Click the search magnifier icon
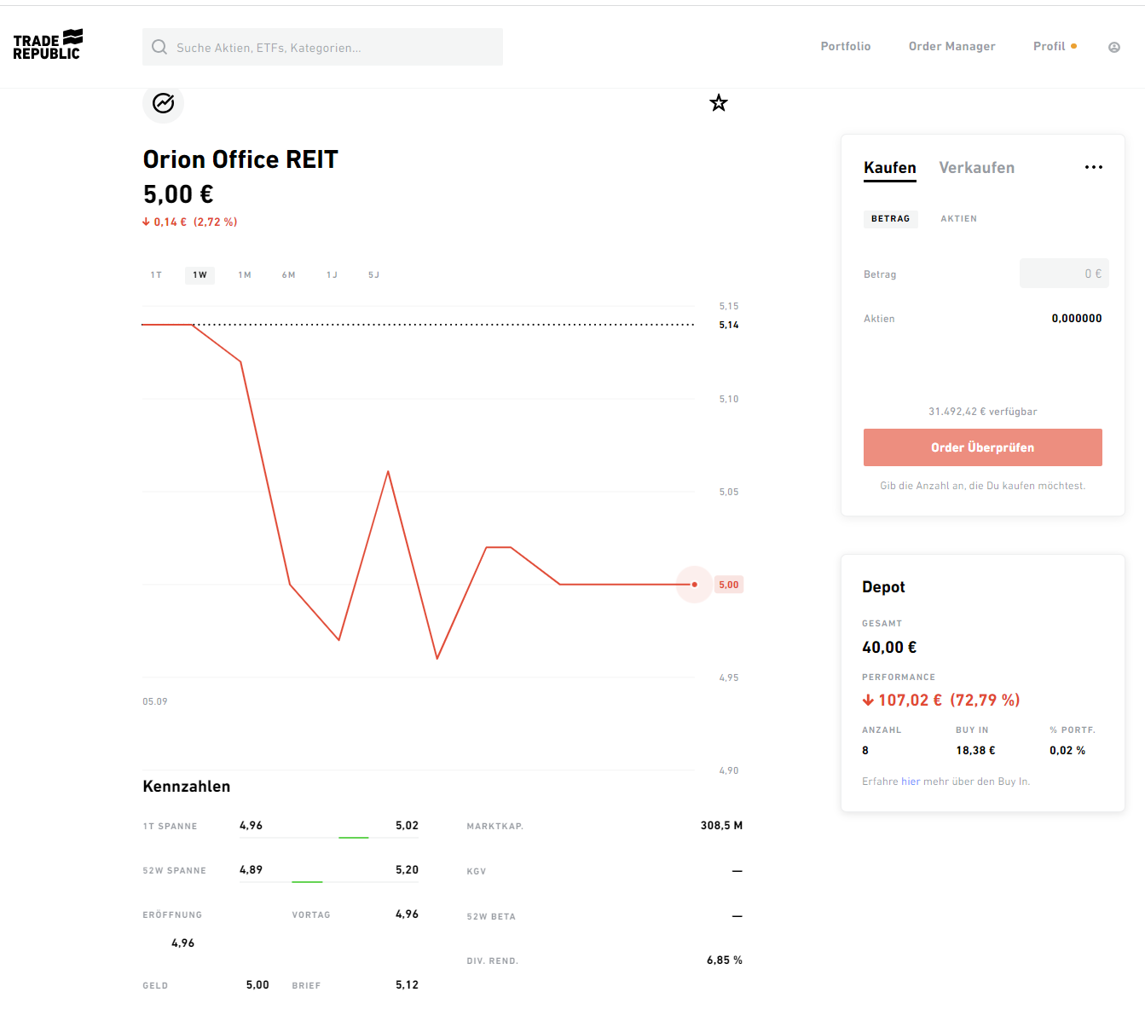 pos(159,47)
